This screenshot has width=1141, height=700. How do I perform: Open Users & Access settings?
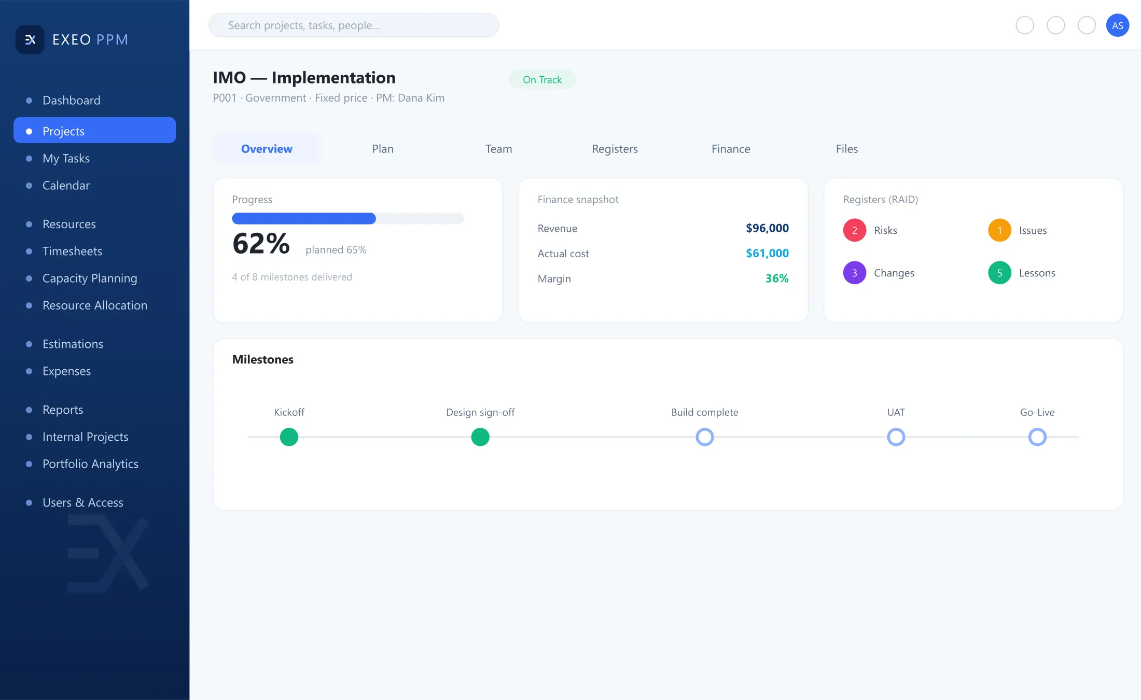[94, 502]
